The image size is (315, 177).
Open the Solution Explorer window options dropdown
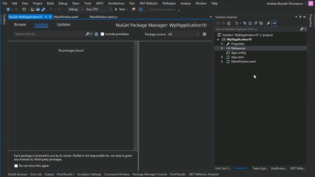point(296,17)
